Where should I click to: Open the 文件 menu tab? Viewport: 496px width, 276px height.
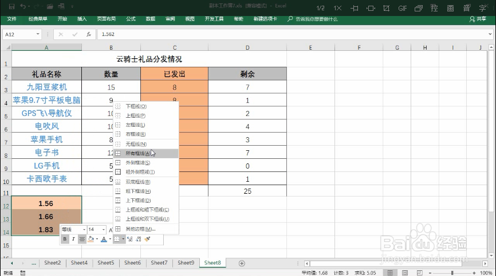tap(11, 19)
